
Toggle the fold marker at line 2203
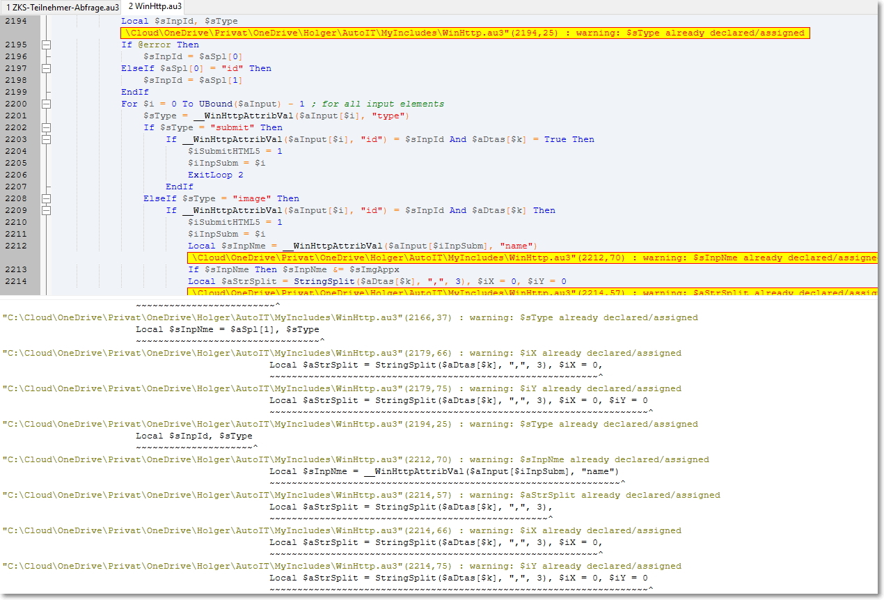pos(47,139)
